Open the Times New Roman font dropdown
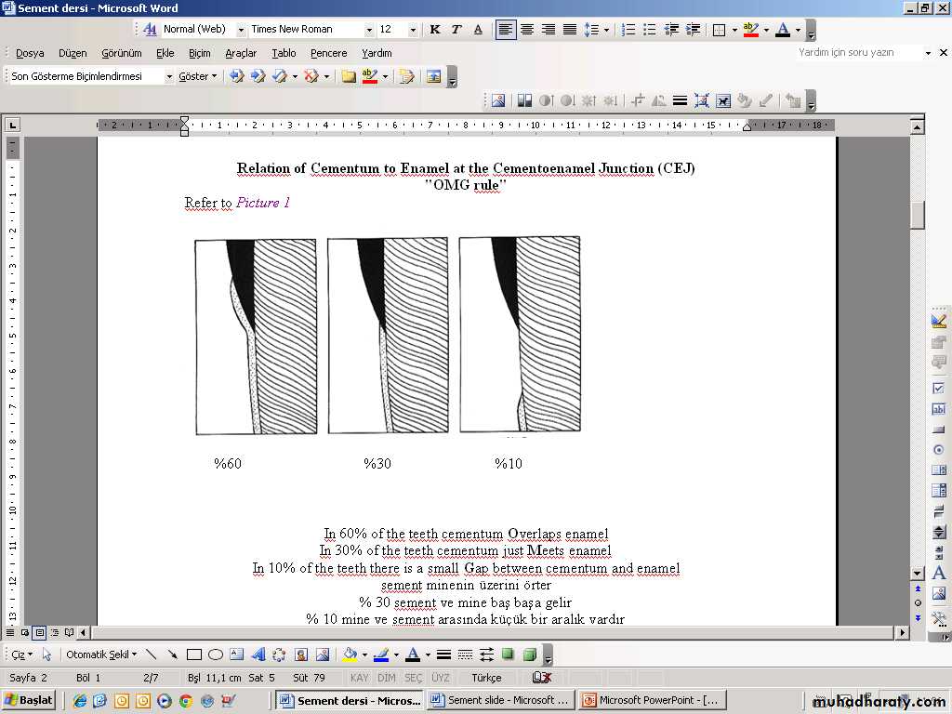The image size is (952, 714). tap(369, 30)
